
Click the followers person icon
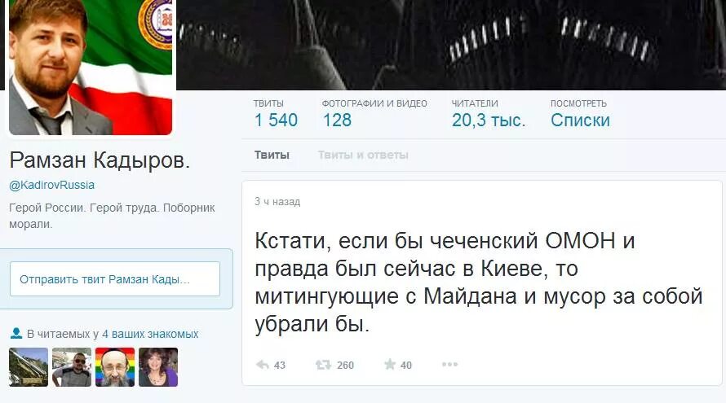[x=16, y=333]
